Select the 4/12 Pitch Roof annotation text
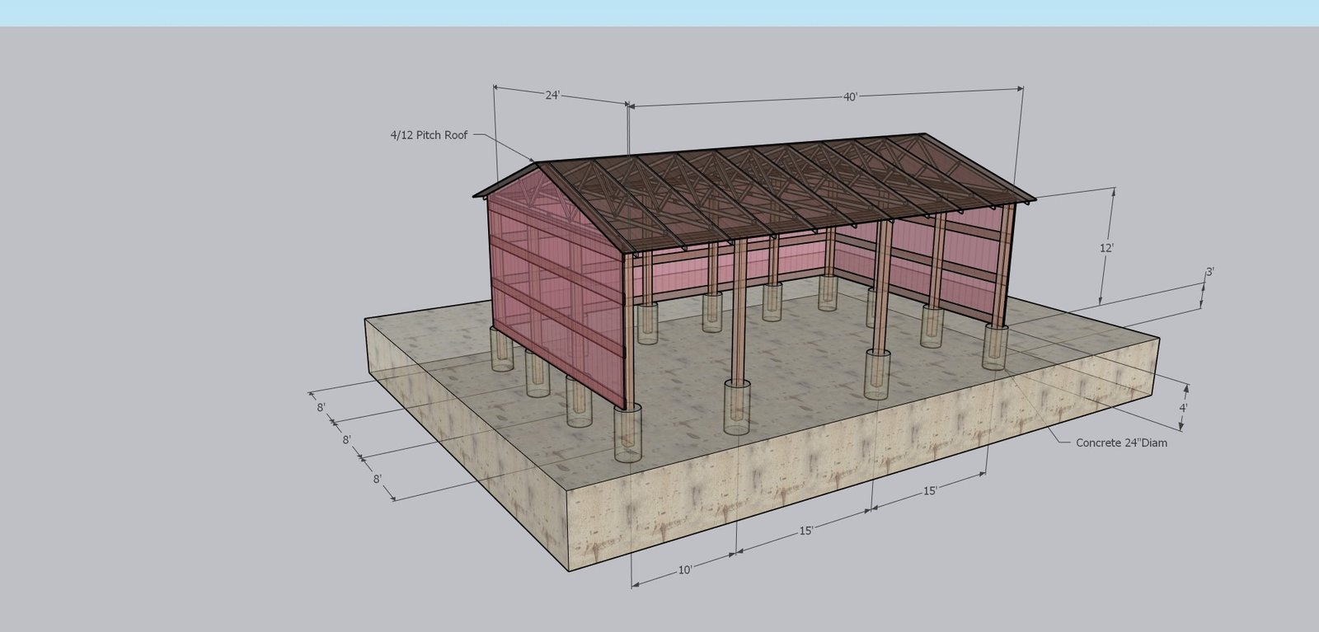This screenshot has height=632, width=1319. point(429,134)
